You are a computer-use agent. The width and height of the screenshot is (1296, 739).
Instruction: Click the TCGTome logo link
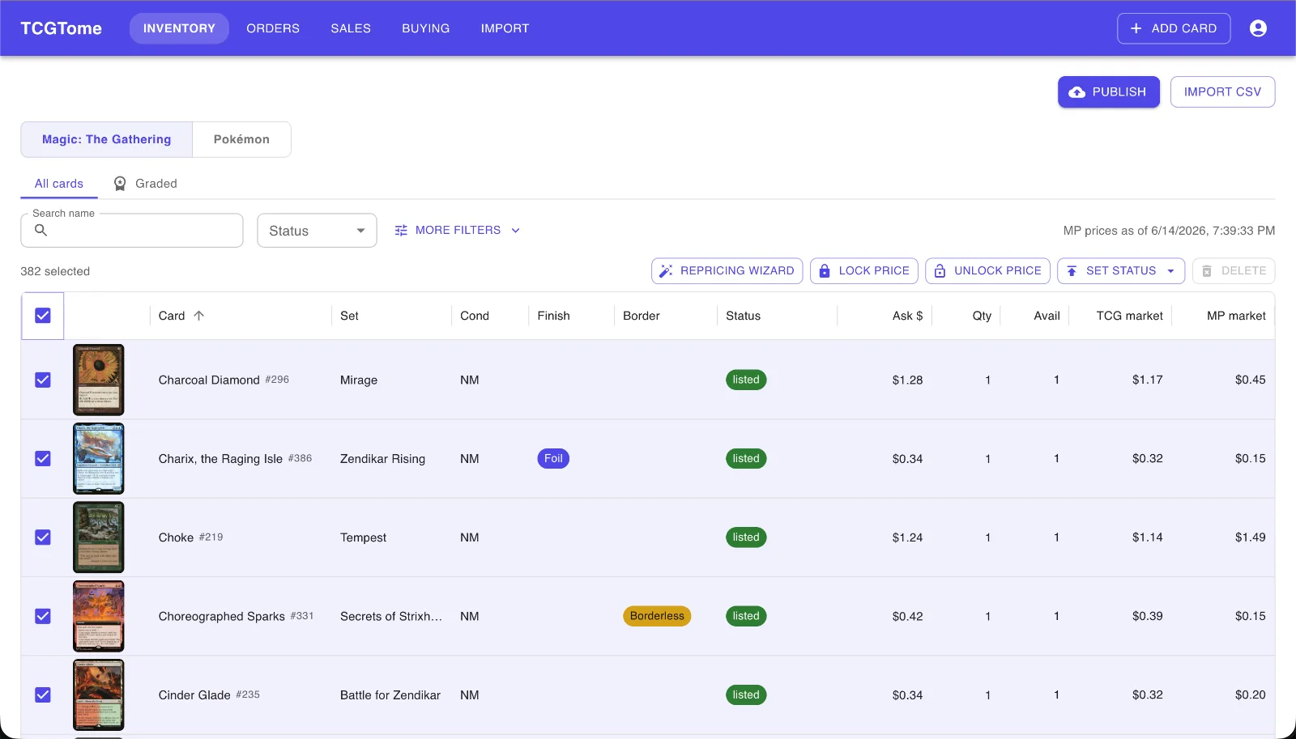point(62,28)
